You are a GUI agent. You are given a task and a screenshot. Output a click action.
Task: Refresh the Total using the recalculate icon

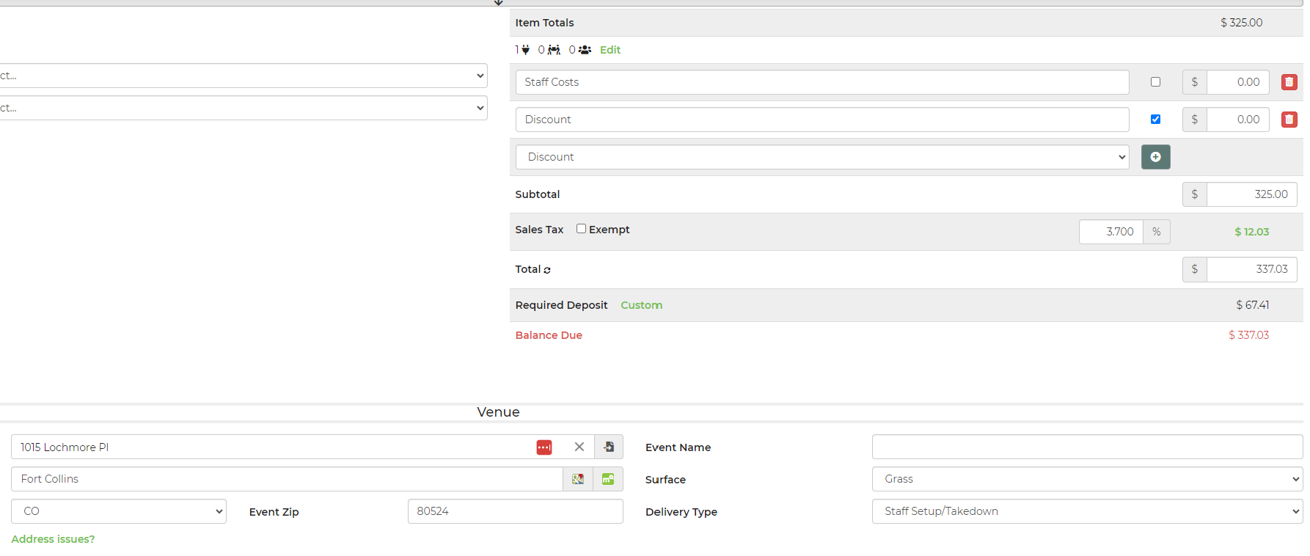pyautogui.click(x=547, y=271)
